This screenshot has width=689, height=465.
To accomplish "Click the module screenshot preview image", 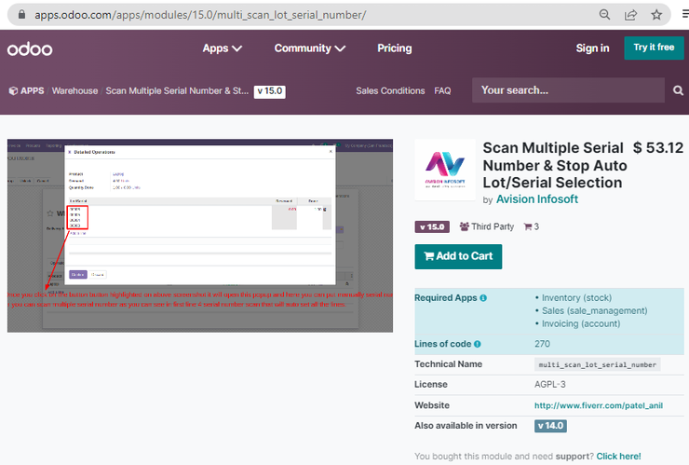I will [200, 236].
